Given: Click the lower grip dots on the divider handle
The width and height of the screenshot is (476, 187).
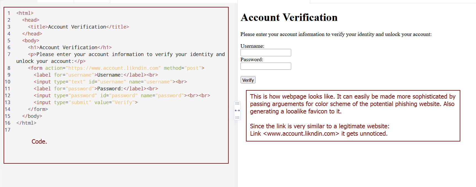Looking at the screenshot, I should pos(237,117).
